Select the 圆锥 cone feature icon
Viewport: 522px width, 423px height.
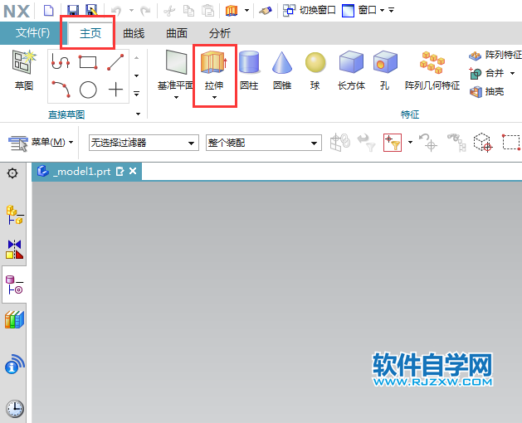282,65
